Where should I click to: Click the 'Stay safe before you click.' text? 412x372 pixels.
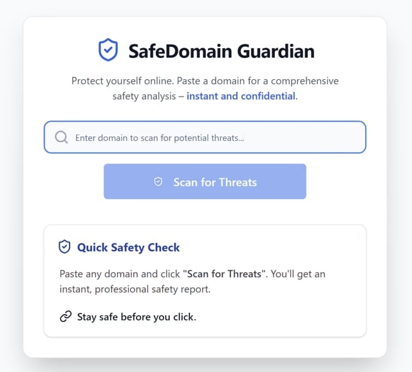136,317
